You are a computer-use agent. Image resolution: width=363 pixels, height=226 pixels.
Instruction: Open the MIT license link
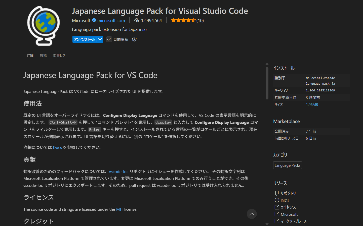tap(120, 209)
